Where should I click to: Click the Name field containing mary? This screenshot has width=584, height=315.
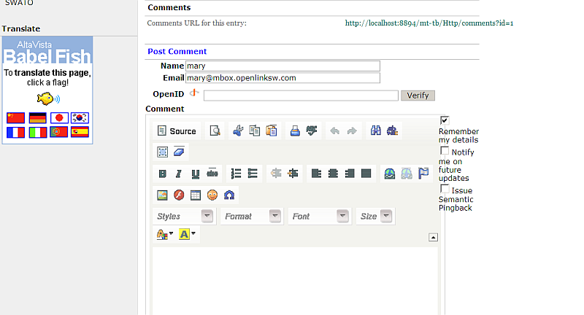coord(283,66)
